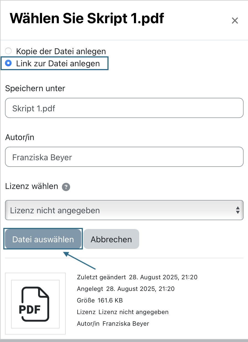Click the Wählen Sie Skript 1.pdf title

pos(87,19)
